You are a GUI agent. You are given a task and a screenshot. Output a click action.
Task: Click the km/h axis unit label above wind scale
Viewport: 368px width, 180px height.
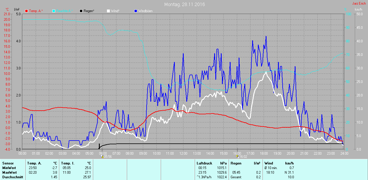click(359, 10)
